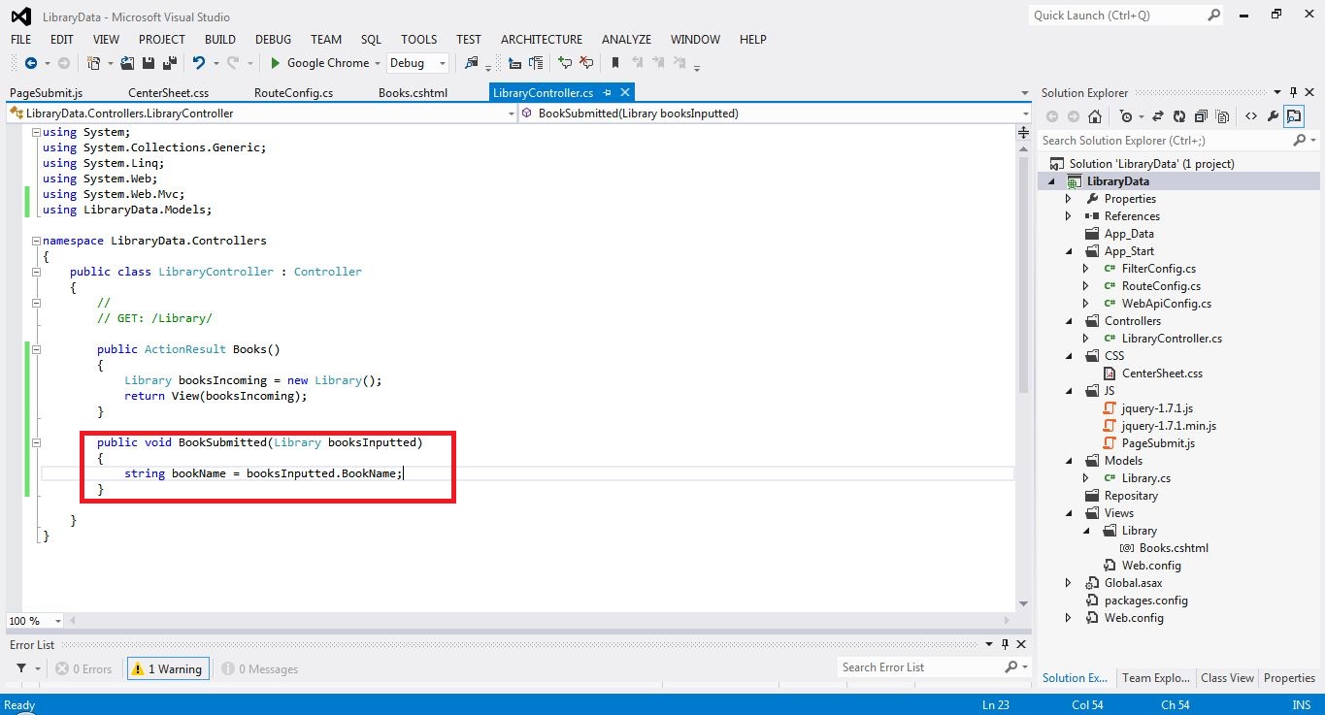Click the Refresh icon in Solution Explorer
The width and height of the screenshot is (1325, 715).
click(1179, 116)
